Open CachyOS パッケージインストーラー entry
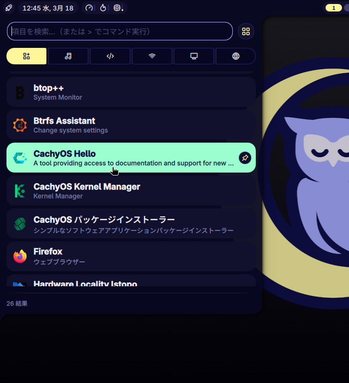Viewport: 349px width, 383px height. point(131,224)
